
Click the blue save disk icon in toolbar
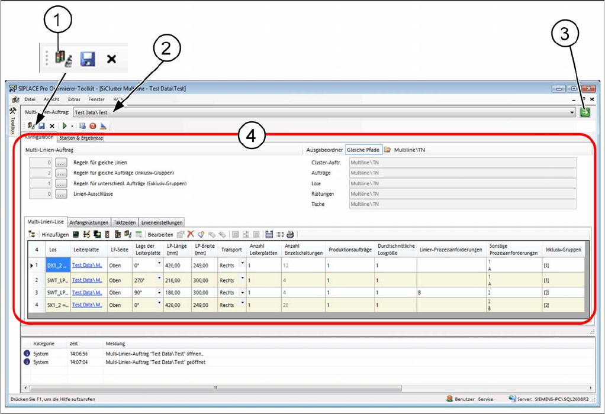pos(41,126)
